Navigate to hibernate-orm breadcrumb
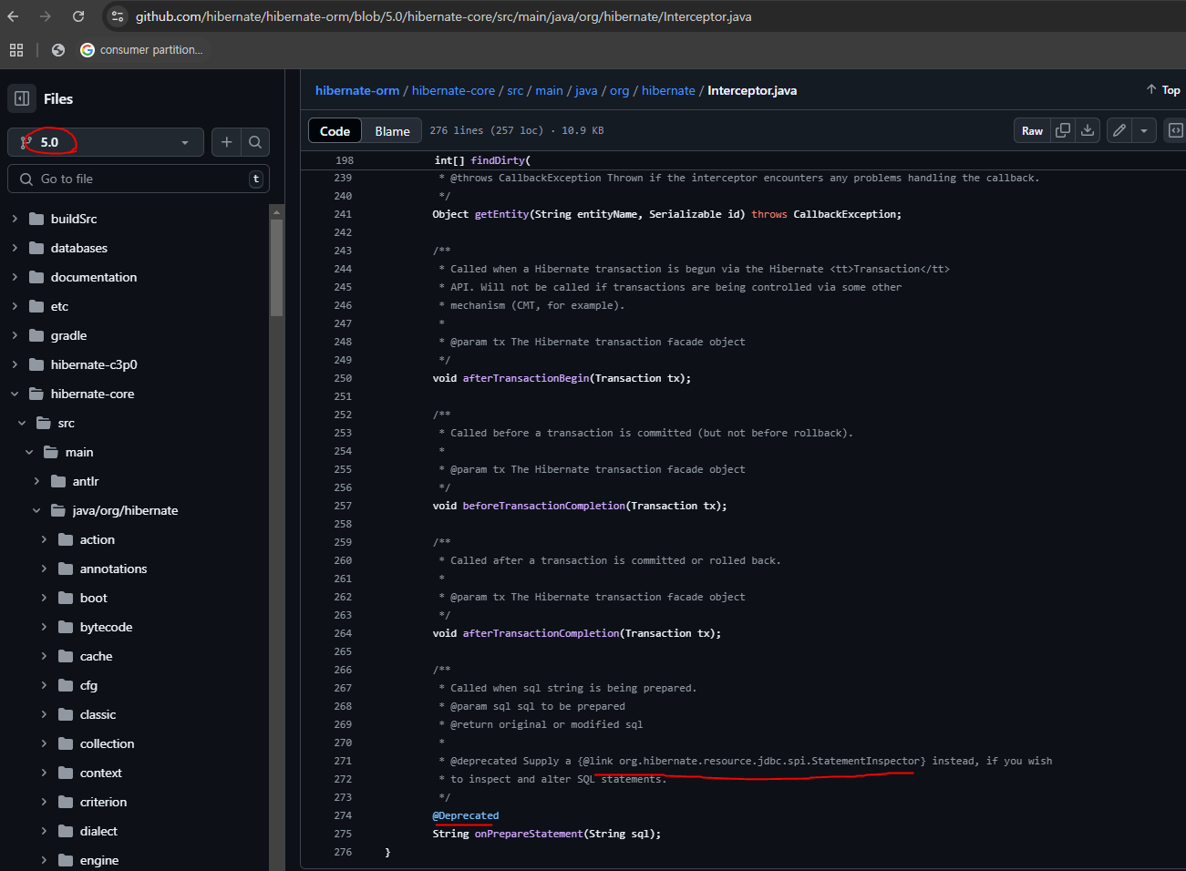This screenshot has height=871, width=1186. coord(357,90)
